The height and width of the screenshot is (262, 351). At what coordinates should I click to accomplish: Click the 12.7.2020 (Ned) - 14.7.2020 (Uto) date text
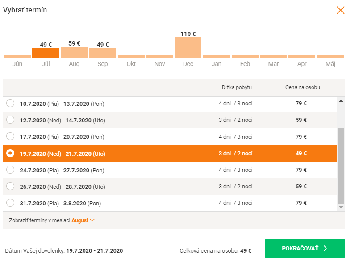(x=63, y=121)
